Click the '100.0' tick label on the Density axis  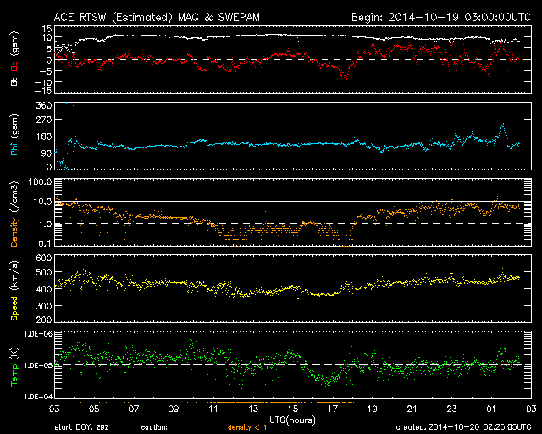pyautogui.click(x=40, y=181)
